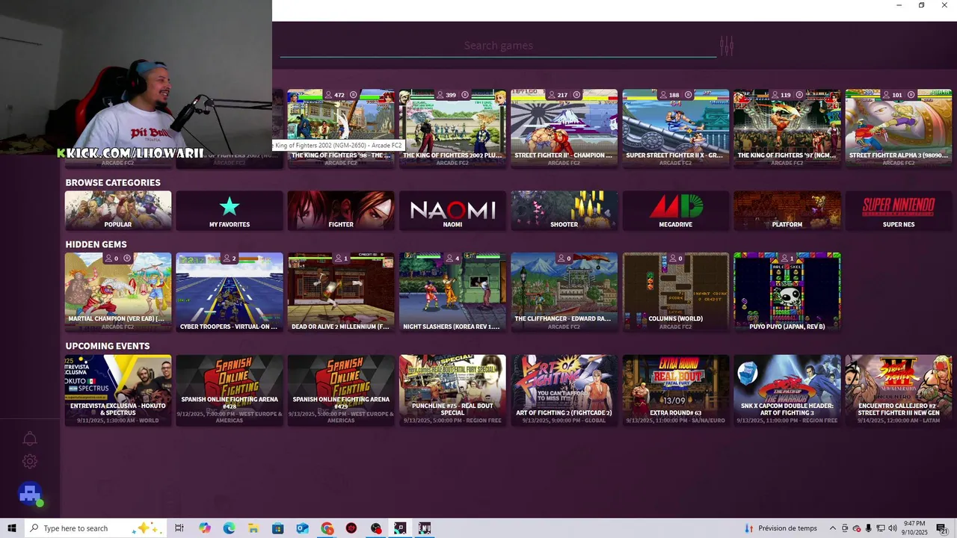
Task: Open the settings gear in sidebar
Action: (x=30, y=462)
